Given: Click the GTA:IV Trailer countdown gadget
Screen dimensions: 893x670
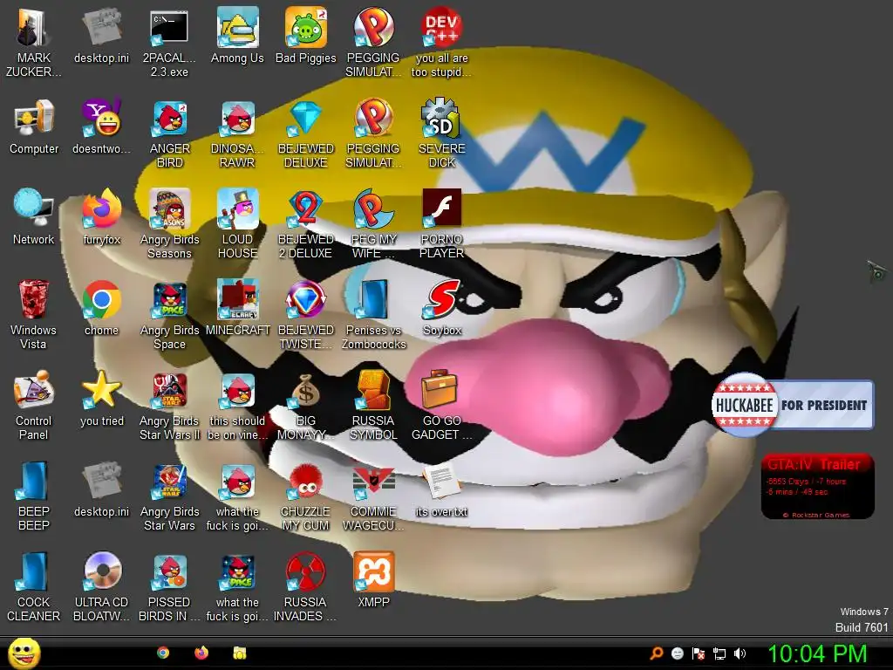Looking at the screenshot, I should point(817,486).
